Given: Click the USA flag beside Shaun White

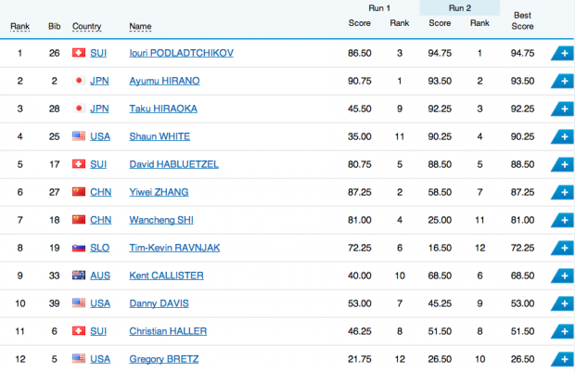Looking at the screenshot, I should [79, 137].
